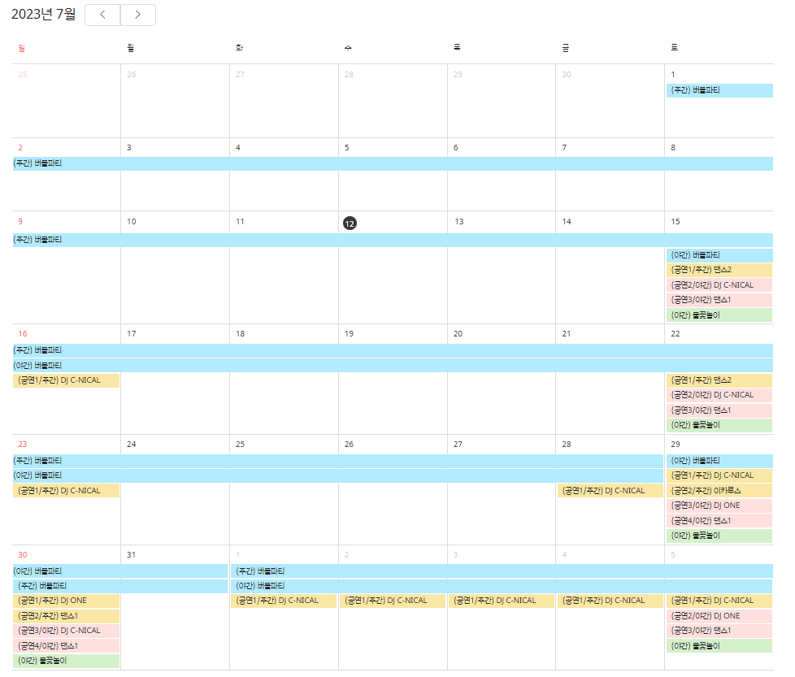Image resolution: width=795 pixels, height=677 pixels.
Task: Open July 23 (공연1/주간) DJ C-NICAL event
Action: pos(67,491)
